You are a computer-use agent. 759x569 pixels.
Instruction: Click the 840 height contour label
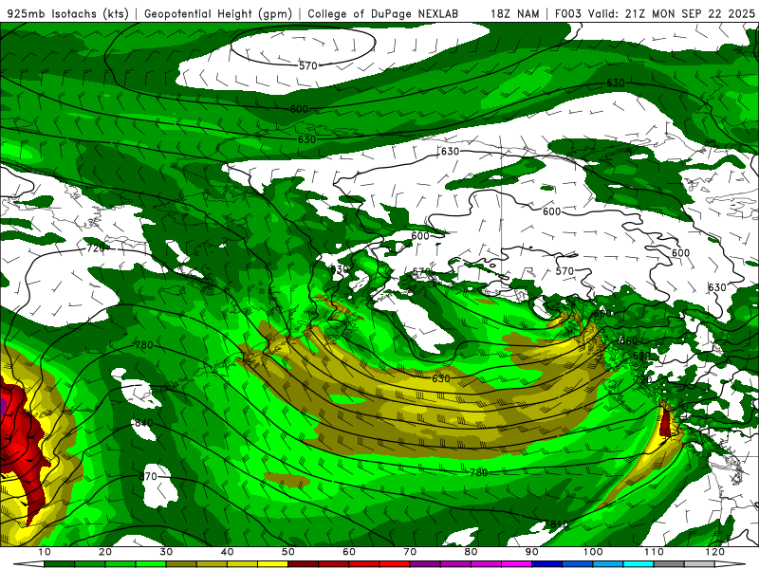pos(144,423)
